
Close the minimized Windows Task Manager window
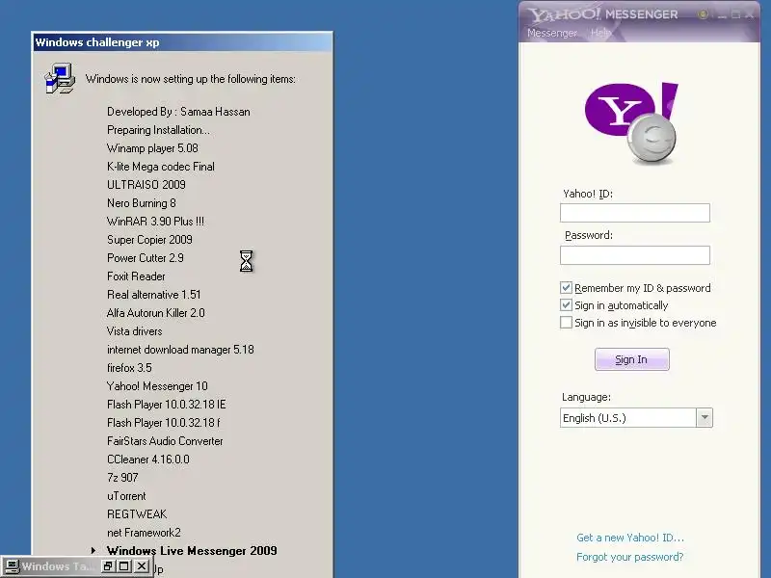142,566
